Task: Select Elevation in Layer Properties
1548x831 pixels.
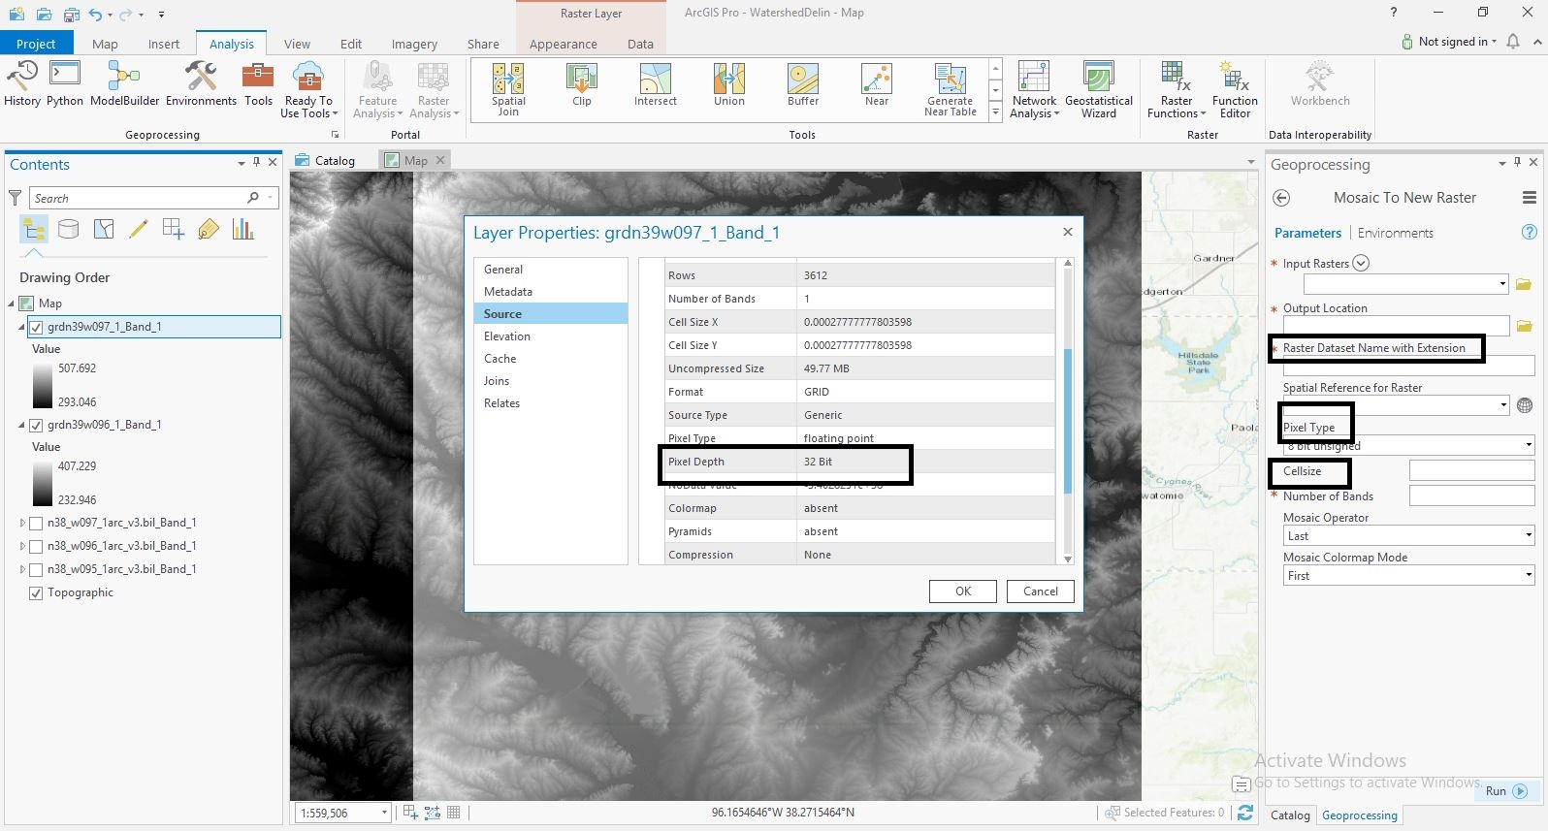Action: point(507,336)
